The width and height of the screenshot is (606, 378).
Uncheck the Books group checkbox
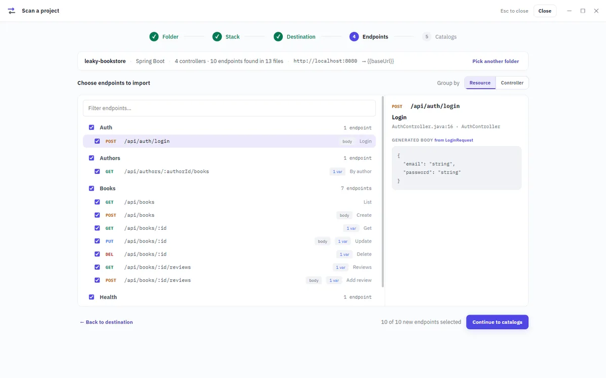91,188
